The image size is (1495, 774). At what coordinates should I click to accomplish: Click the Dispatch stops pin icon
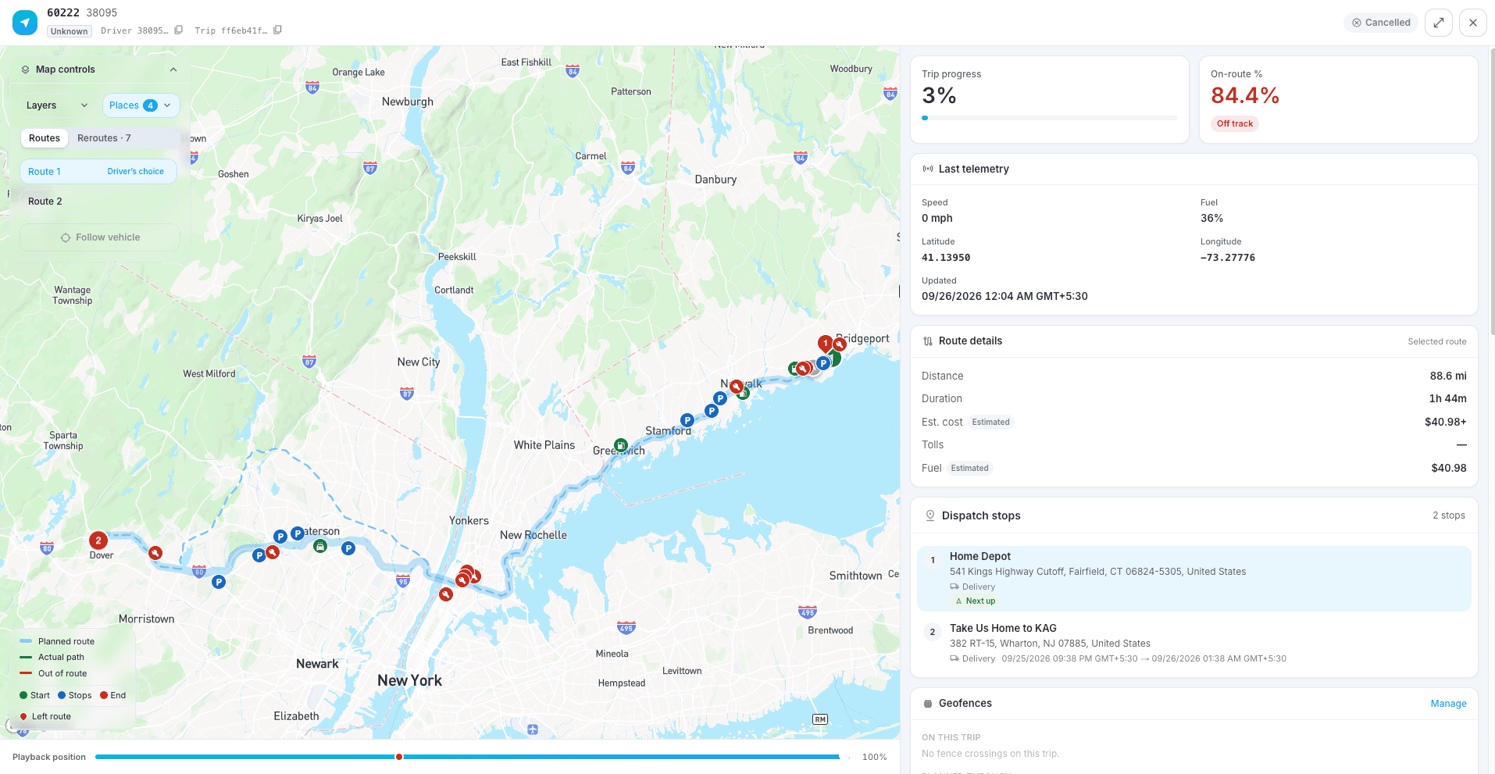click(x=929, y=515)
